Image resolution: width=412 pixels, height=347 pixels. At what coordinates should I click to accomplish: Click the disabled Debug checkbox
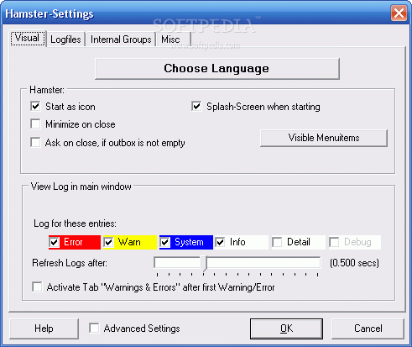pos(334,242)
